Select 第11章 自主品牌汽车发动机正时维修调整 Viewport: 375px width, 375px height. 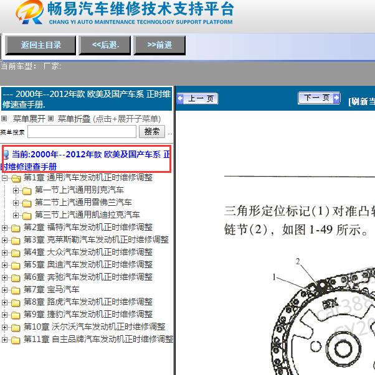pyautogui.click(x=98, y=339)
